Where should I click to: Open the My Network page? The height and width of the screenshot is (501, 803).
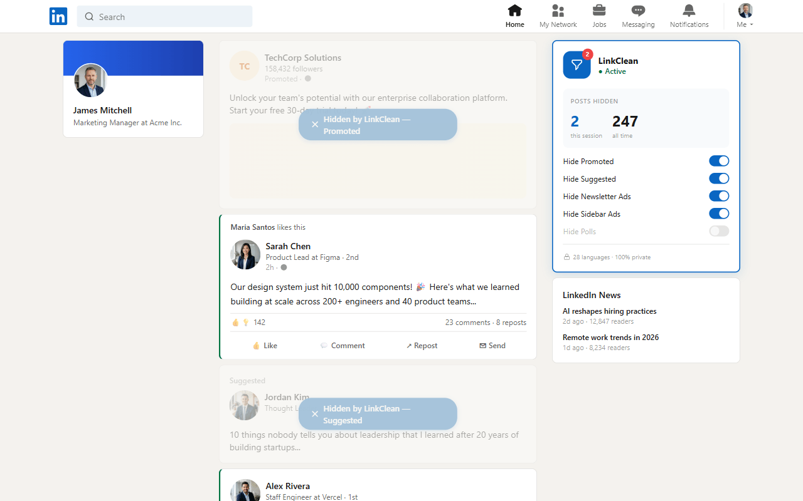tap(558, 16)
